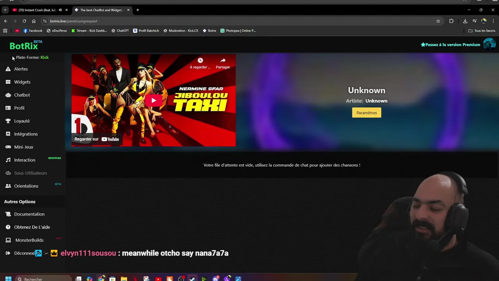Mute the Instant Crush tab audio

click(x=60, y=10)
